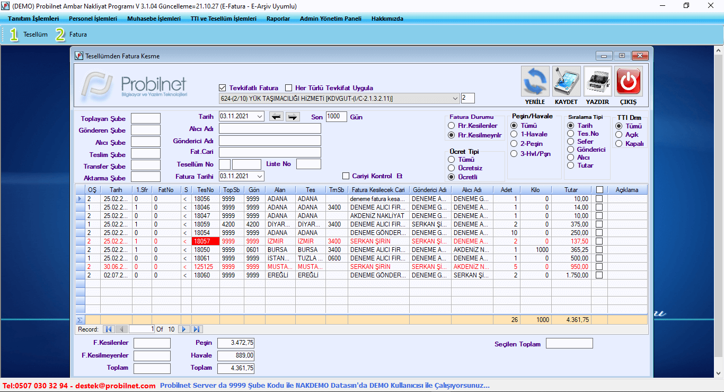The width and height of the screenshot is (724, 392).
Task: Open the Fatura Tarihi date dropdown
Action: coord(259,176)
